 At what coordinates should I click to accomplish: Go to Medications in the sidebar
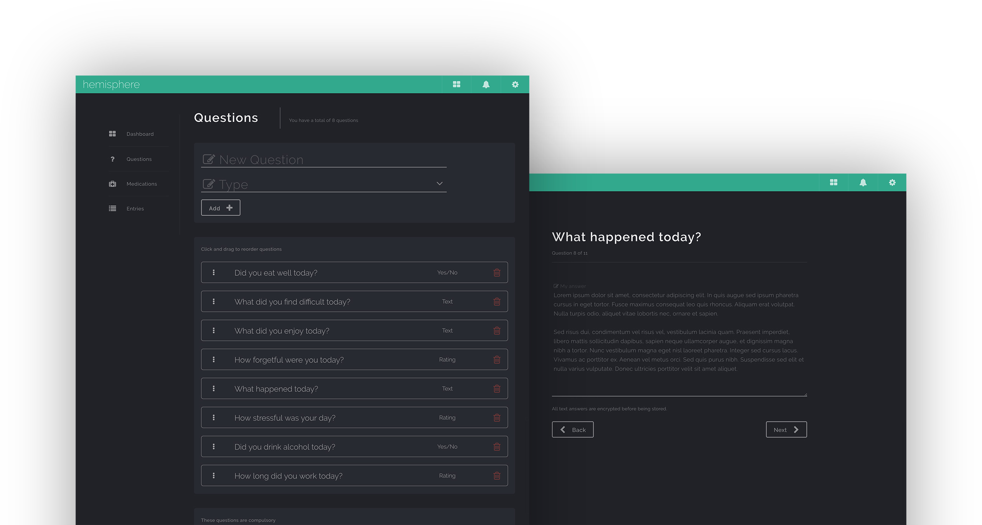click(x=141, y=184)
